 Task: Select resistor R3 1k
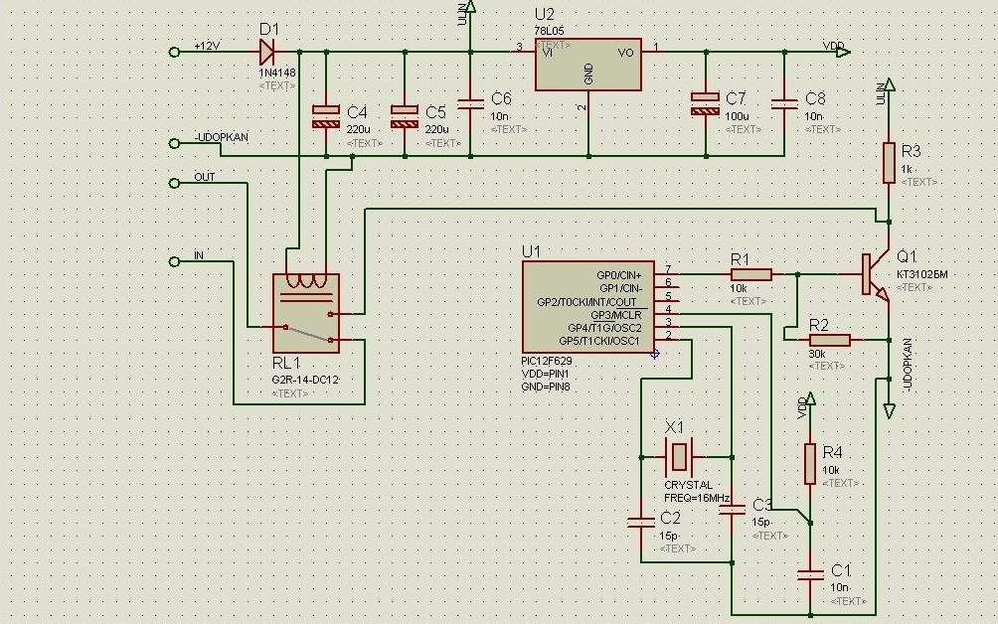tap(890, 164)
